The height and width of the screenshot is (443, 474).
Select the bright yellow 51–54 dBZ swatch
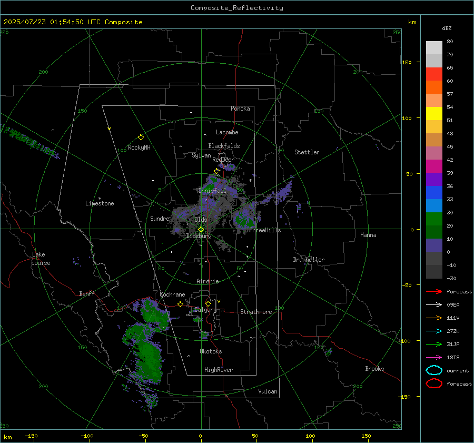point(434,114)
